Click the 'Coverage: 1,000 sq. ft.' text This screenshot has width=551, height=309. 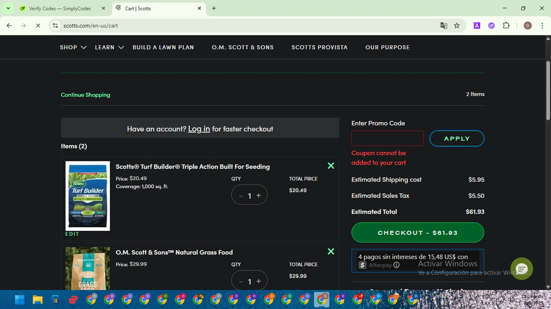[142, 187]
